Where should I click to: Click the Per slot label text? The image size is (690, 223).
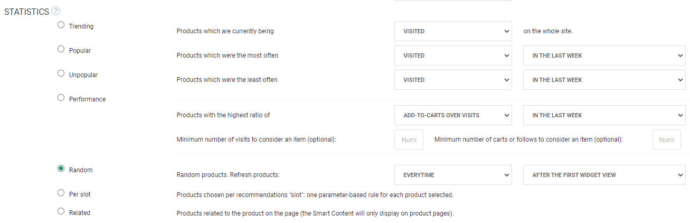[80, 194]
